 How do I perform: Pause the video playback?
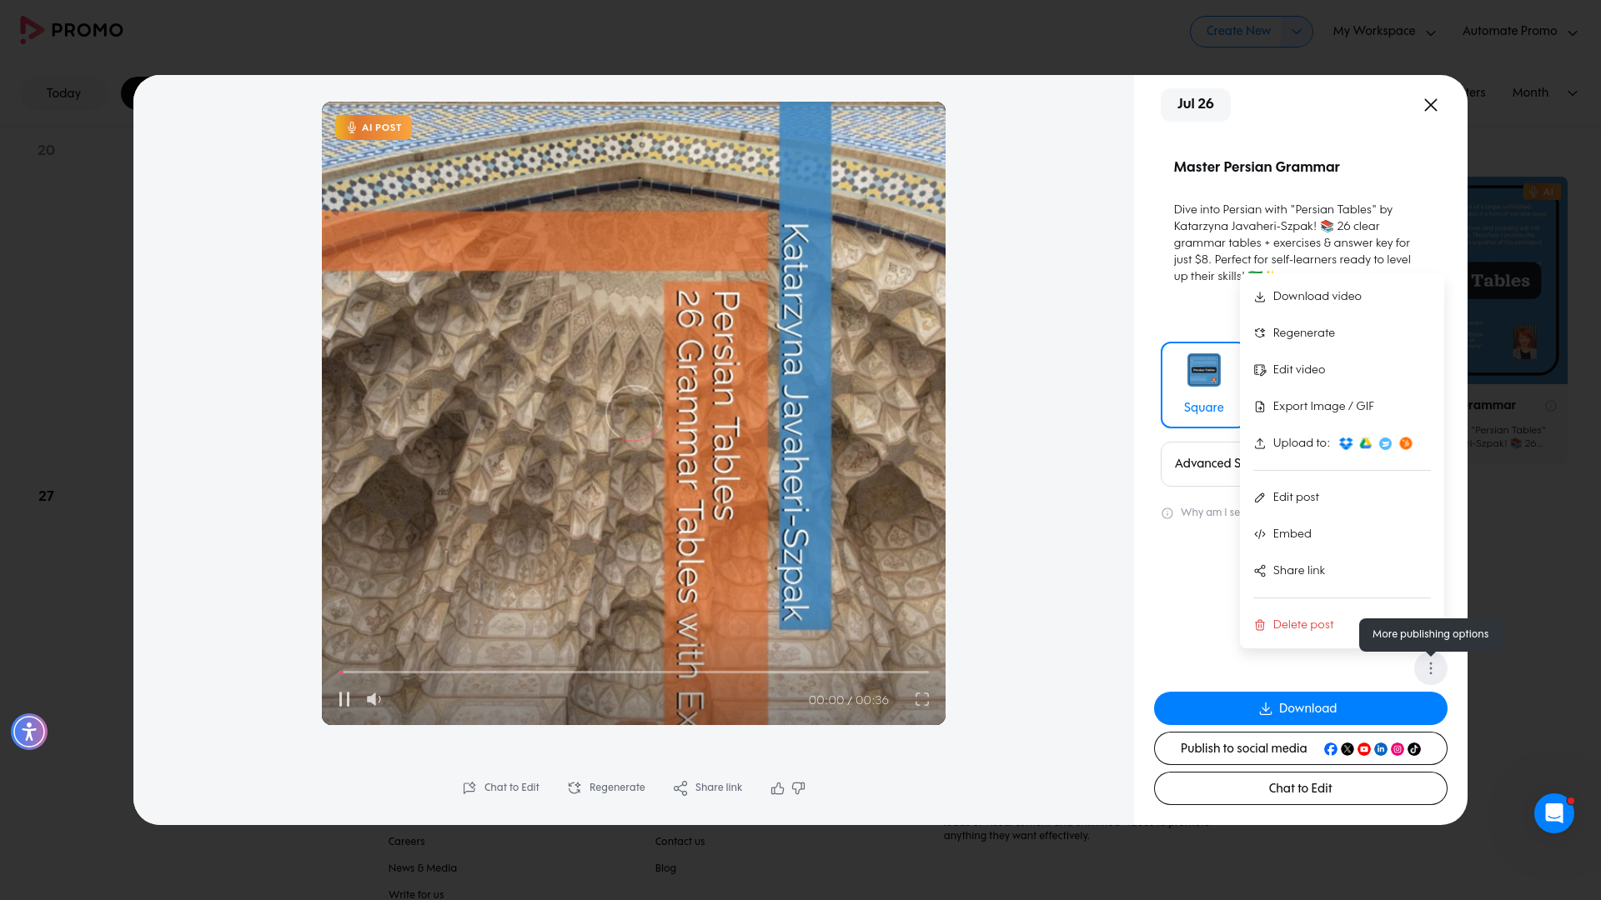(x=344, y=699)
